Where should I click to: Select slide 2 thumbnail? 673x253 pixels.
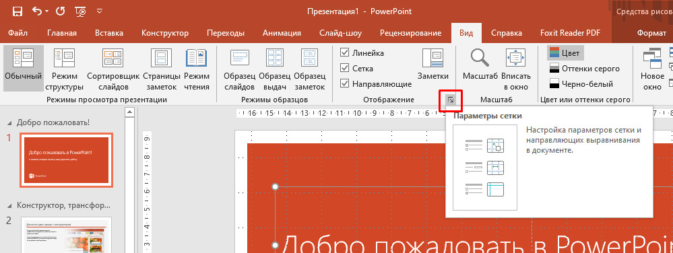coord(66,235)
